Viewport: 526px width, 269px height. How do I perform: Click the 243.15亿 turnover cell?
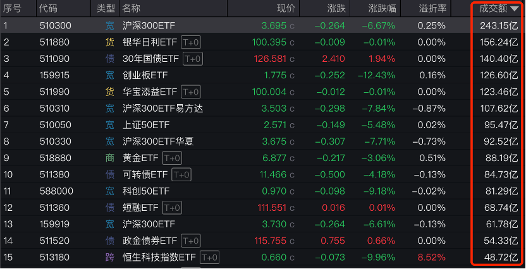[499, 26]
